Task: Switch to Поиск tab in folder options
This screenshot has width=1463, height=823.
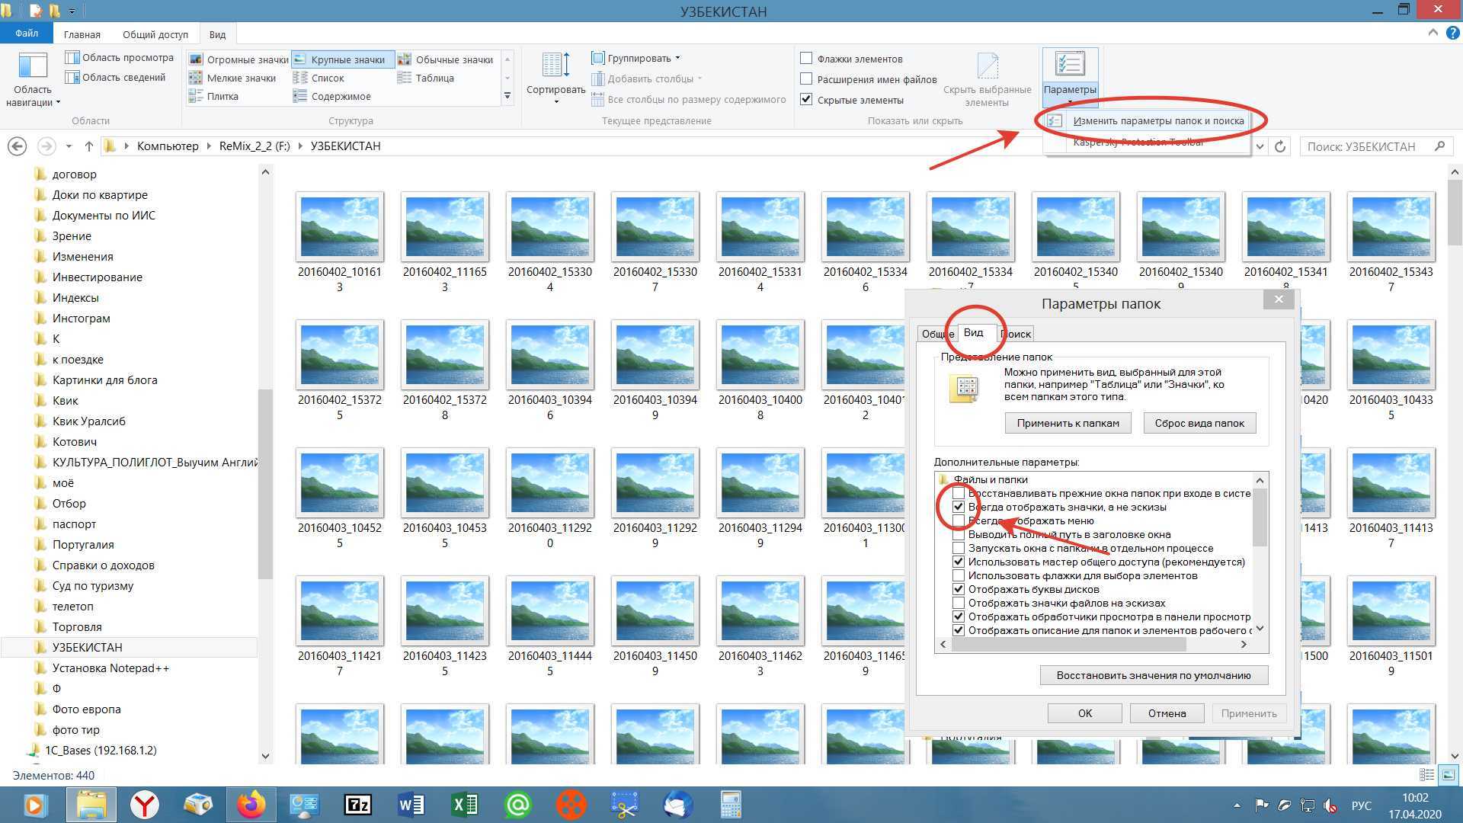Action: coord(1015,334)
